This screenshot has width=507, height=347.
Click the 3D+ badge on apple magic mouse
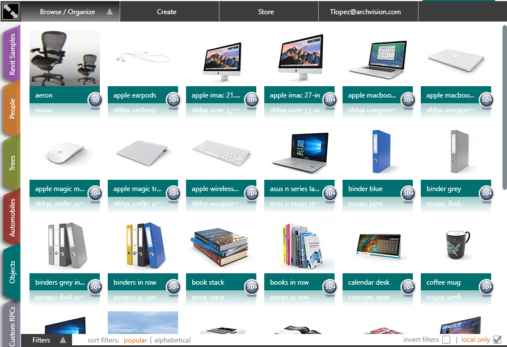click(x=95, y=193)
